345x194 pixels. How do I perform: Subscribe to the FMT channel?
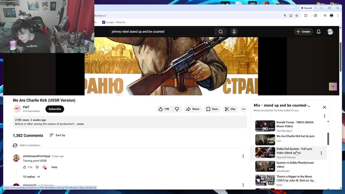pos(54,109)
